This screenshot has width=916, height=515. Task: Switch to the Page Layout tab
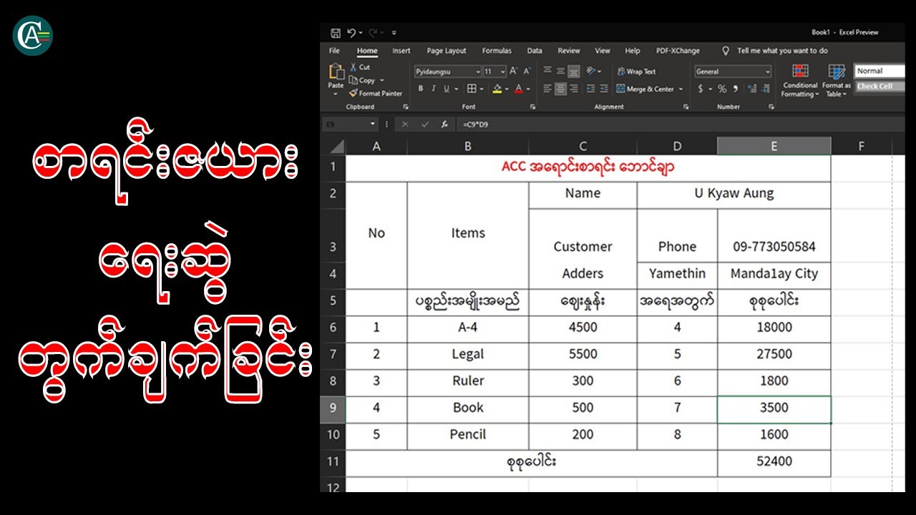(x=447, y=51)
